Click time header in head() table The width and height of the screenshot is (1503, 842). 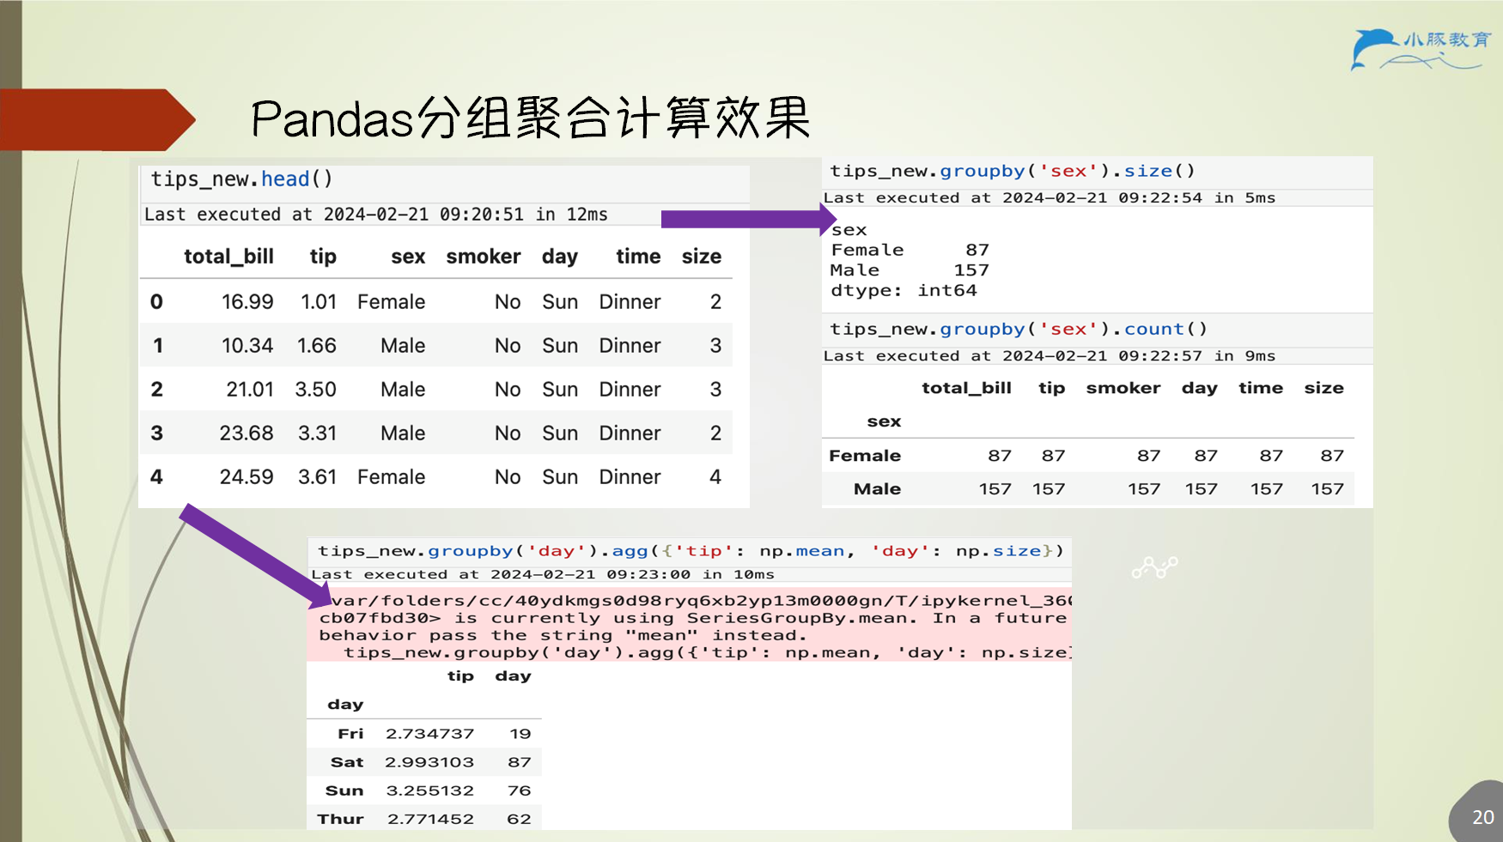pyautogui.click(x=638, y=257)
